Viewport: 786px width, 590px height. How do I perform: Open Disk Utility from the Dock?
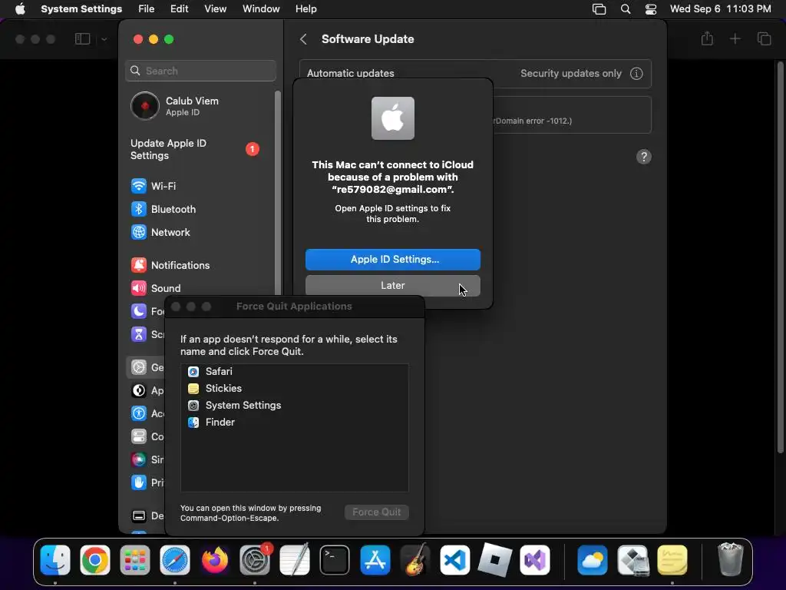coord(632,560)
